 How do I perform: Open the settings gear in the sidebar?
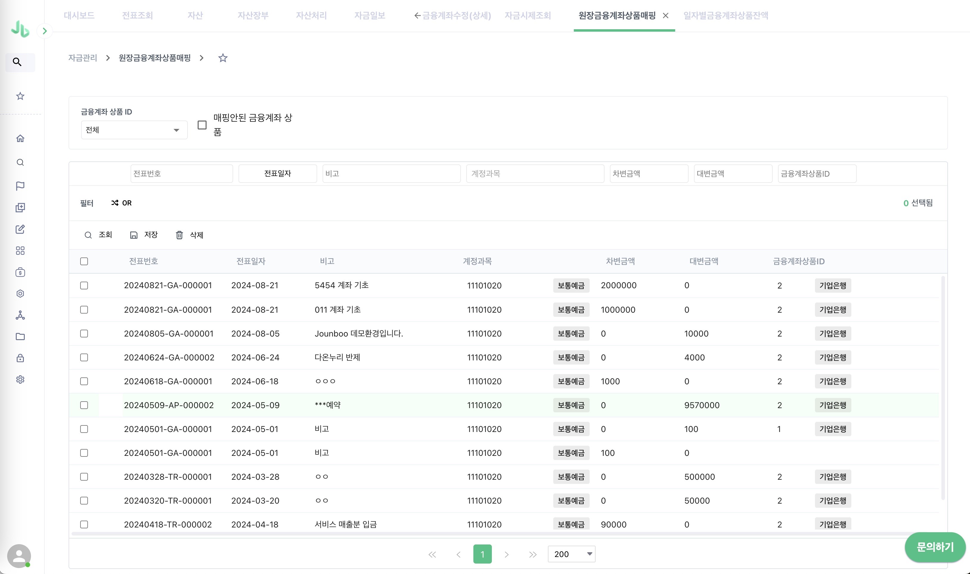20,379
